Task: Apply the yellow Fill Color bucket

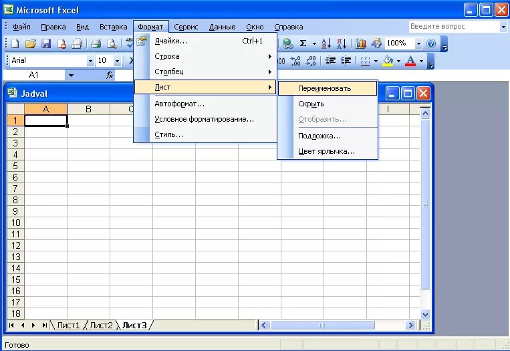Action: 388,61
